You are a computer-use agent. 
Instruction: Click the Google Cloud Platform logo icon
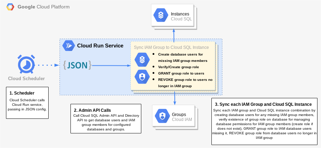click(x=10, y=7)
